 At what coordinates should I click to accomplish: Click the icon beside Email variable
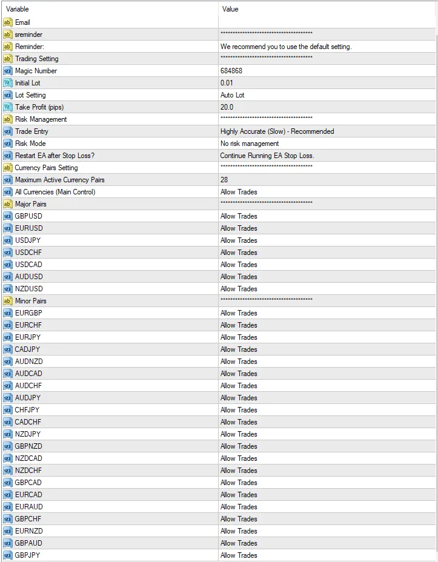point(7,22)
